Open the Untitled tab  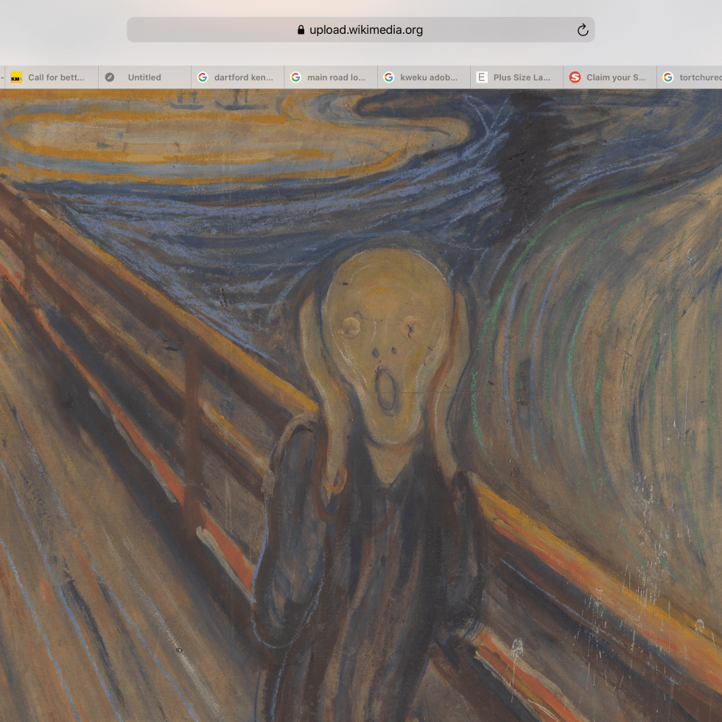[x=144, y=77]
